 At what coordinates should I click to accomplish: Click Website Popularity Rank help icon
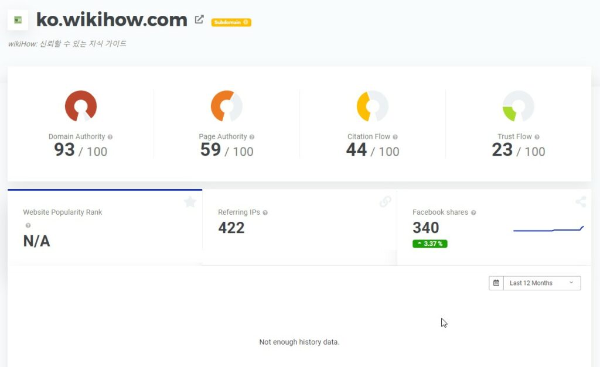pos(28,225)
